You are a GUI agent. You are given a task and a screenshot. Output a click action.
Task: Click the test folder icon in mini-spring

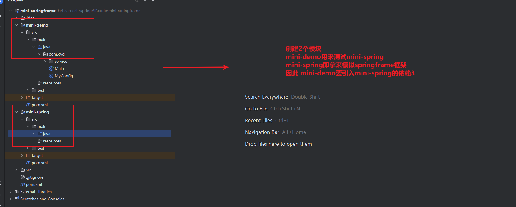(34, 148)
